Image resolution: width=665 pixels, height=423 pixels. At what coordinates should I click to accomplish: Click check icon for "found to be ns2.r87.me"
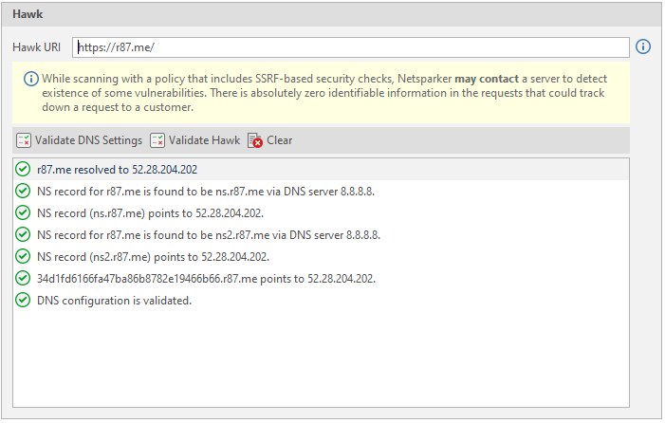click(x=24, y=234)
